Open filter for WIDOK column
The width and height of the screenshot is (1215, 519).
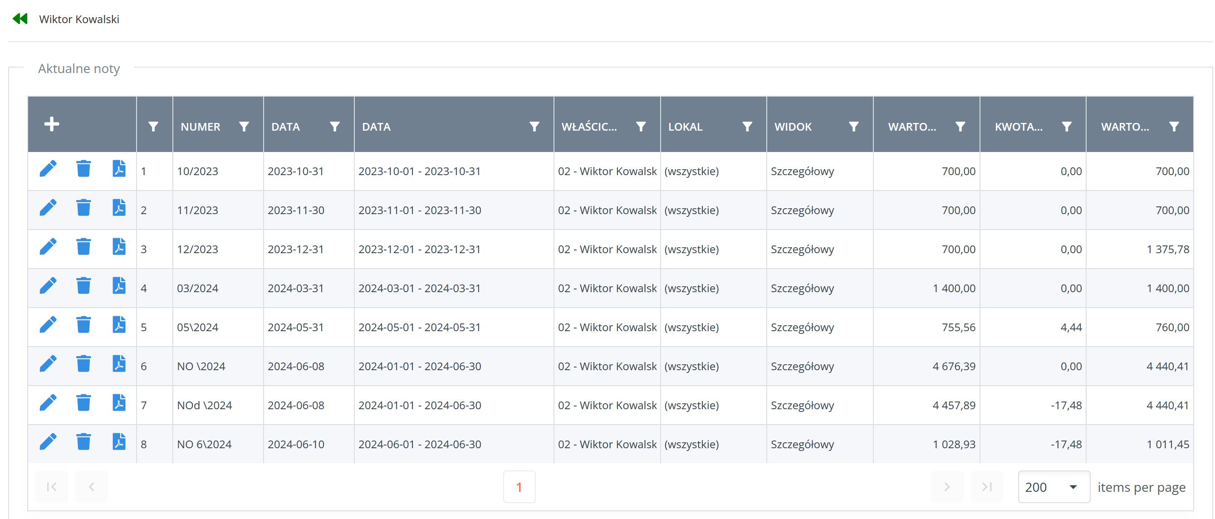click(854, 127)
